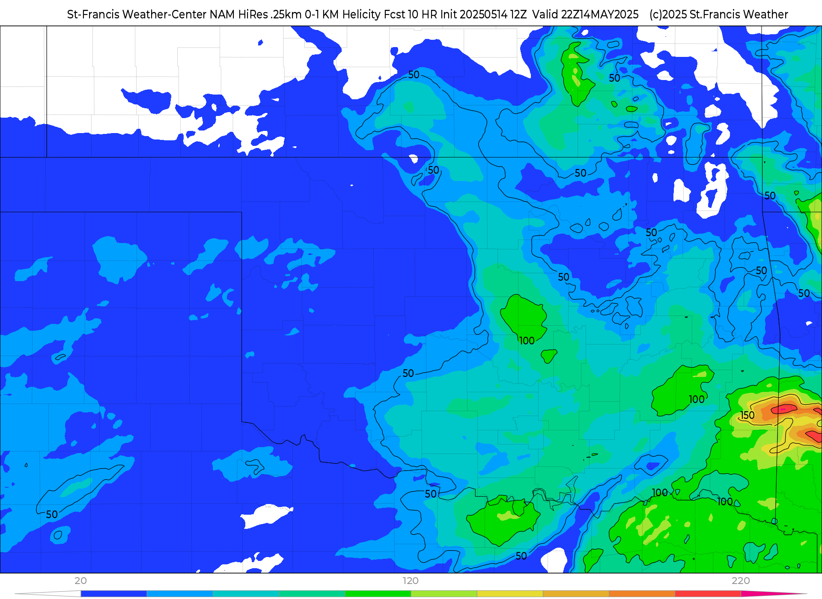822x599 pixels.
Task: Click the teal colorbar segment
Action: pyautogui.click(x=246, y=594)
